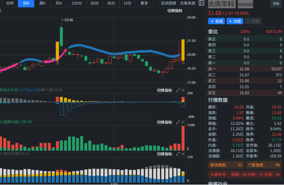Close the 参与比例 indicator sub-chart
284x185 pixels.
(183, 154)
